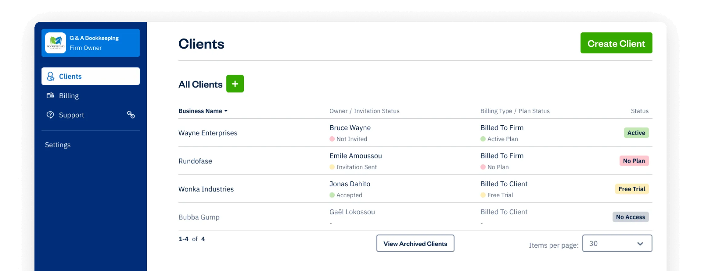Sort by Business Name column arrow
Screen dimensions: 701x271
(x=226, y=111)
